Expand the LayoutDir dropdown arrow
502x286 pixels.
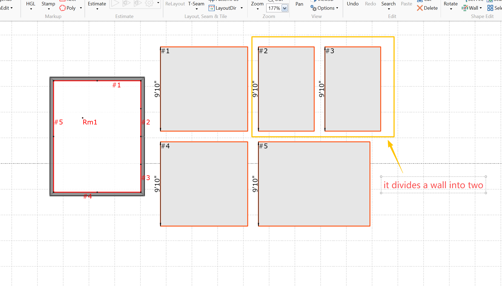242,8
